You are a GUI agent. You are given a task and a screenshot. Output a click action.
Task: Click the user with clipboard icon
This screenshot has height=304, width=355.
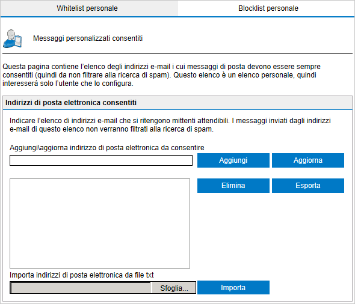12,38
